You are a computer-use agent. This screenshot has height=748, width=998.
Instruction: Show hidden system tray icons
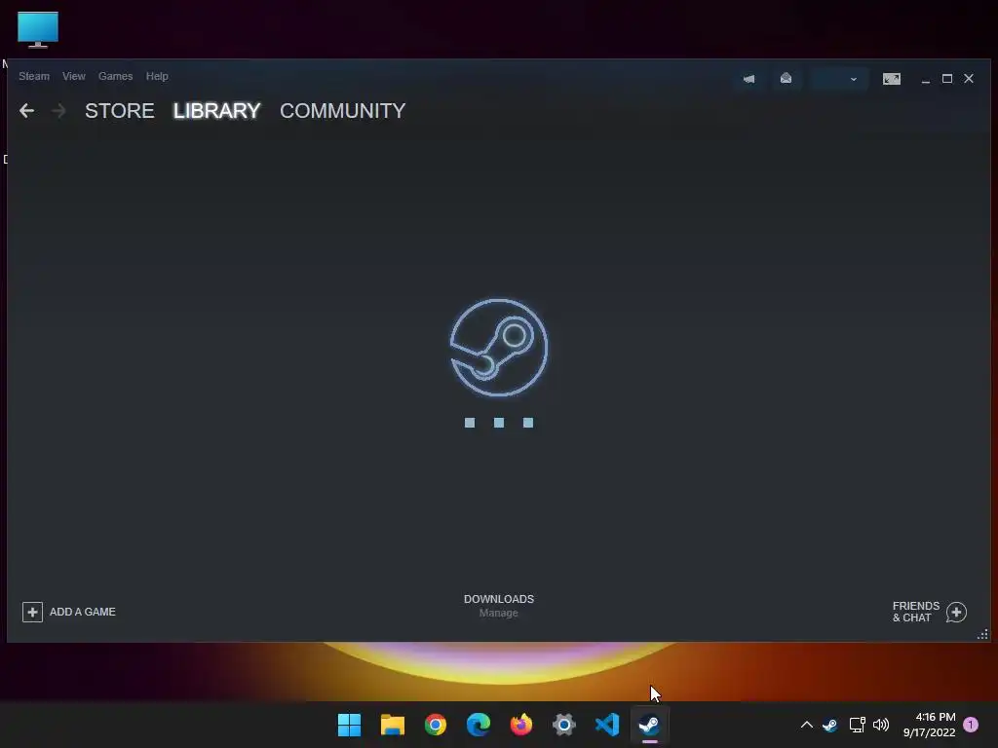(x=806, y=725)
